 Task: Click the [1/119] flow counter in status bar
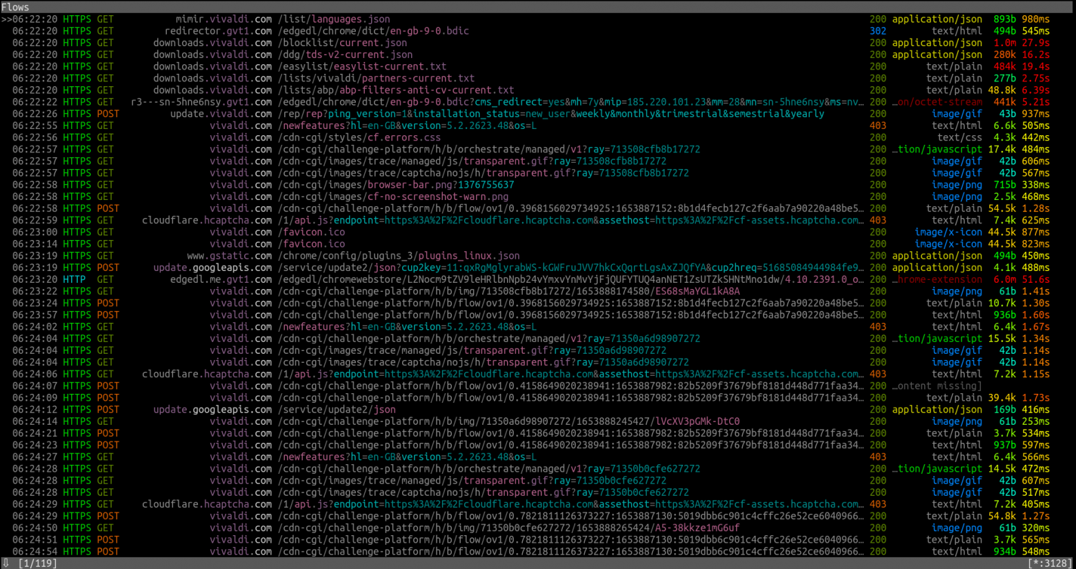click(38, 563)
